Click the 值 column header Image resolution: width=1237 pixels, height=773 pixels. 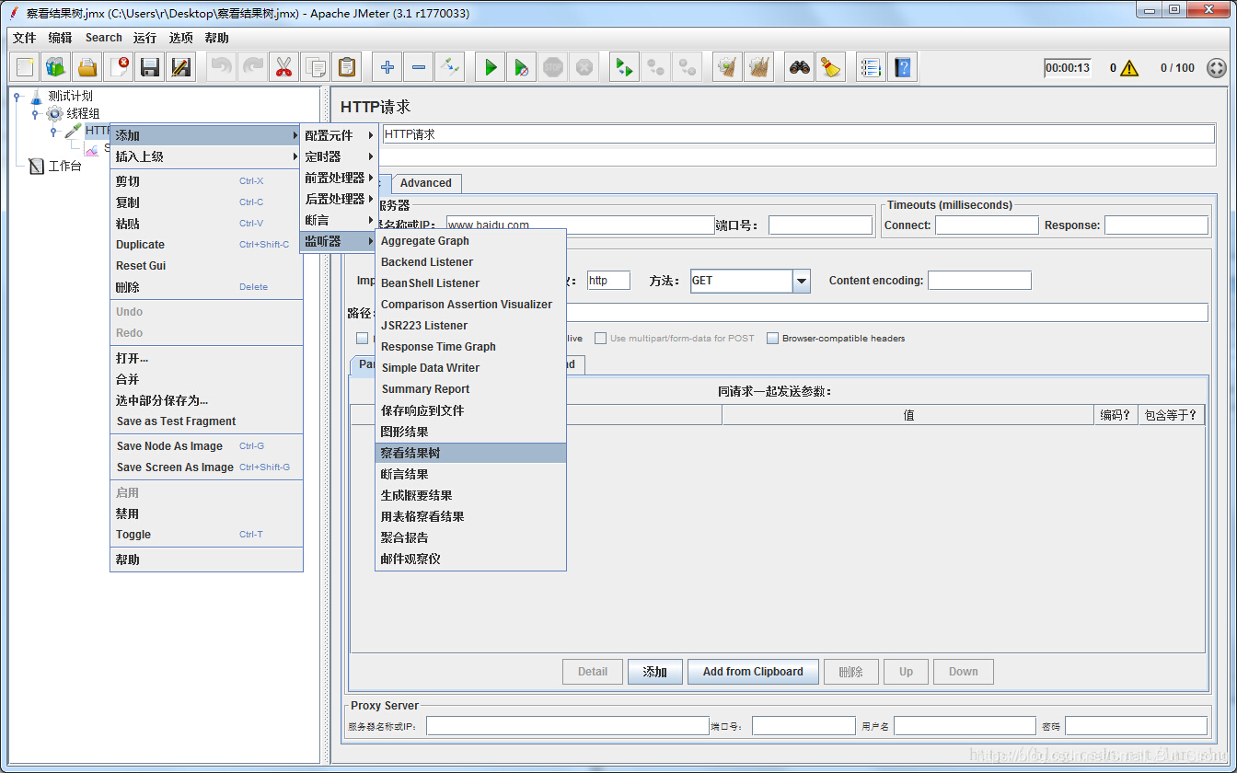coord(908,415)
